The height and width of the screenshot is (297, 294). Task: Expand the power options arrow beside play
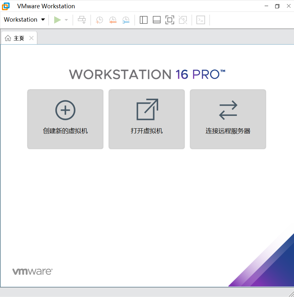(66, 20)
